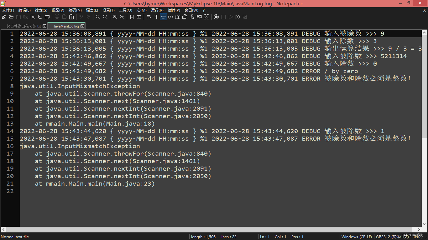
Task: Click the 'Ln : 1' status field
Action: click(265, 237)
